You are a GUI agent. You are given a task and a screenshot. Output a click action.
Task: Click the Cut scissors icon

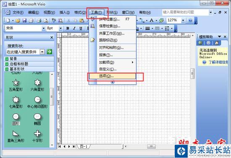[x=68, y=21]
